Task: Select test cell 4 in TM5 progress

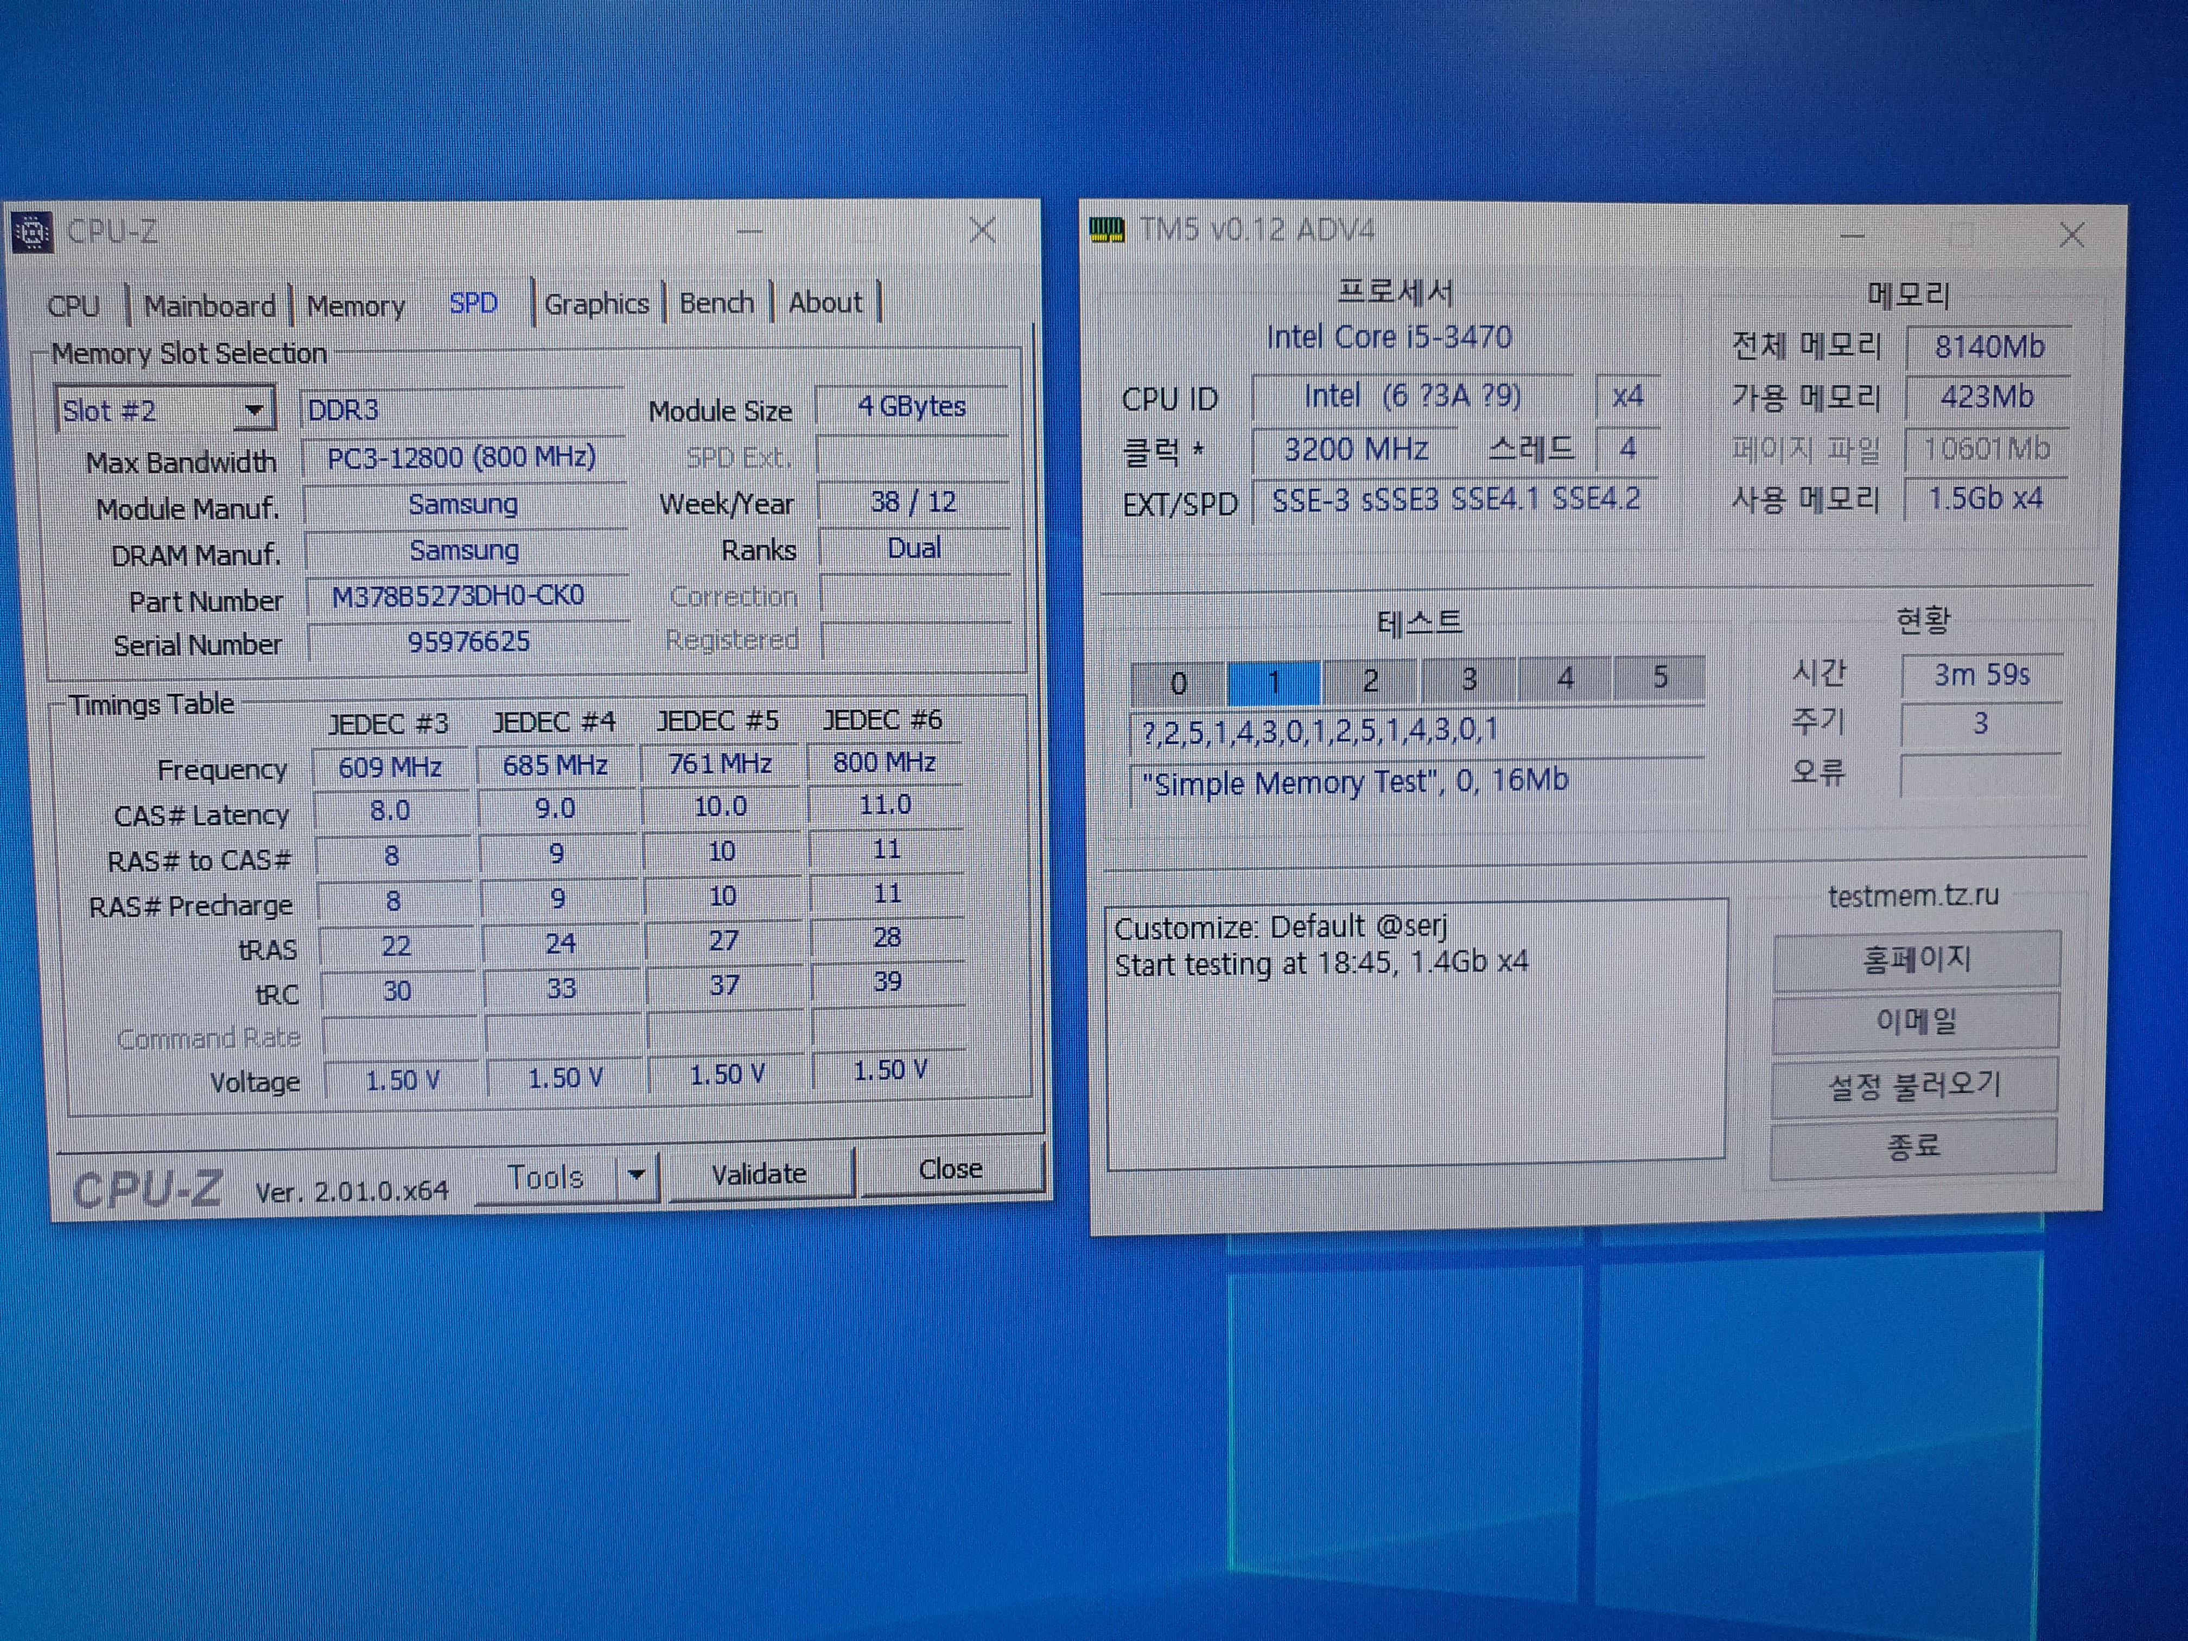Action: pos(1565,678)
